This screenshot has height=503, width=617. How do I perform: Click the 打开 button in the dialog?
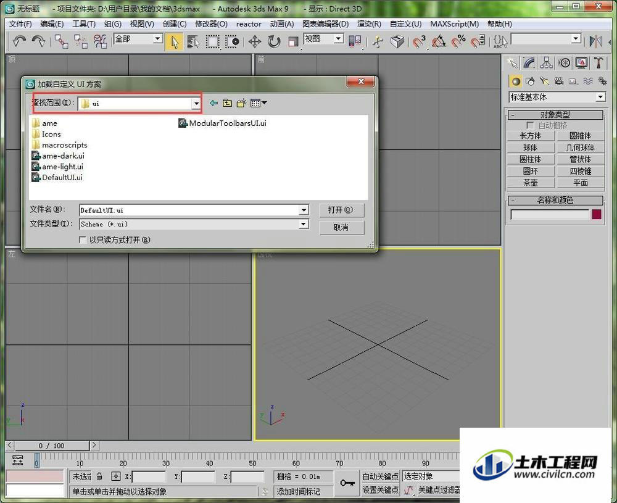tap(341, 210)
